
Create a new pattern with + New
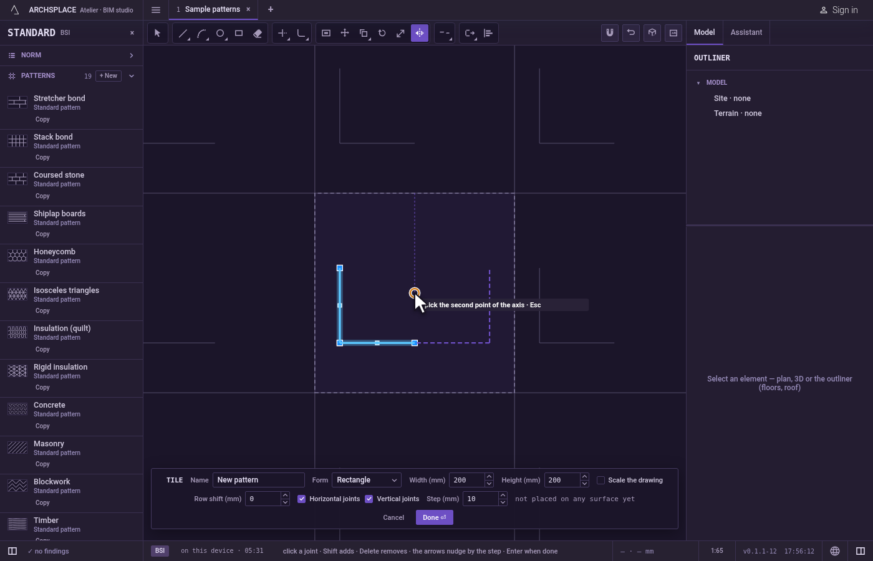click(109, 76)
